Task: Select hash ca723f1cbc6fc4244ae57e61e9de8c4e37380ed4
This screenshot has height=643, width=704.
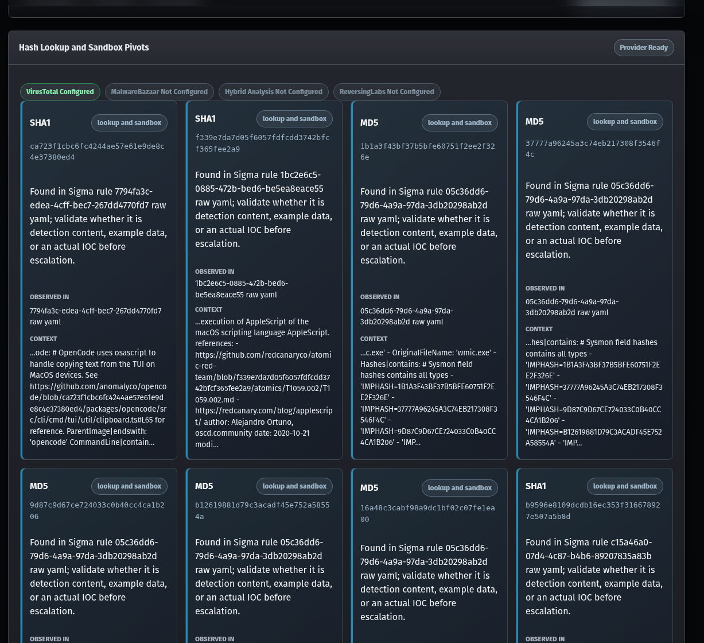Action: click(97, 152)
